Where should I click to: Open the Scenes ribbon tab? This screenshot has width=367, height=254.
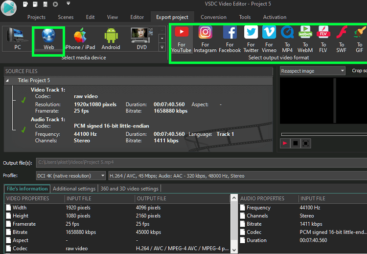tap(66, 17)
